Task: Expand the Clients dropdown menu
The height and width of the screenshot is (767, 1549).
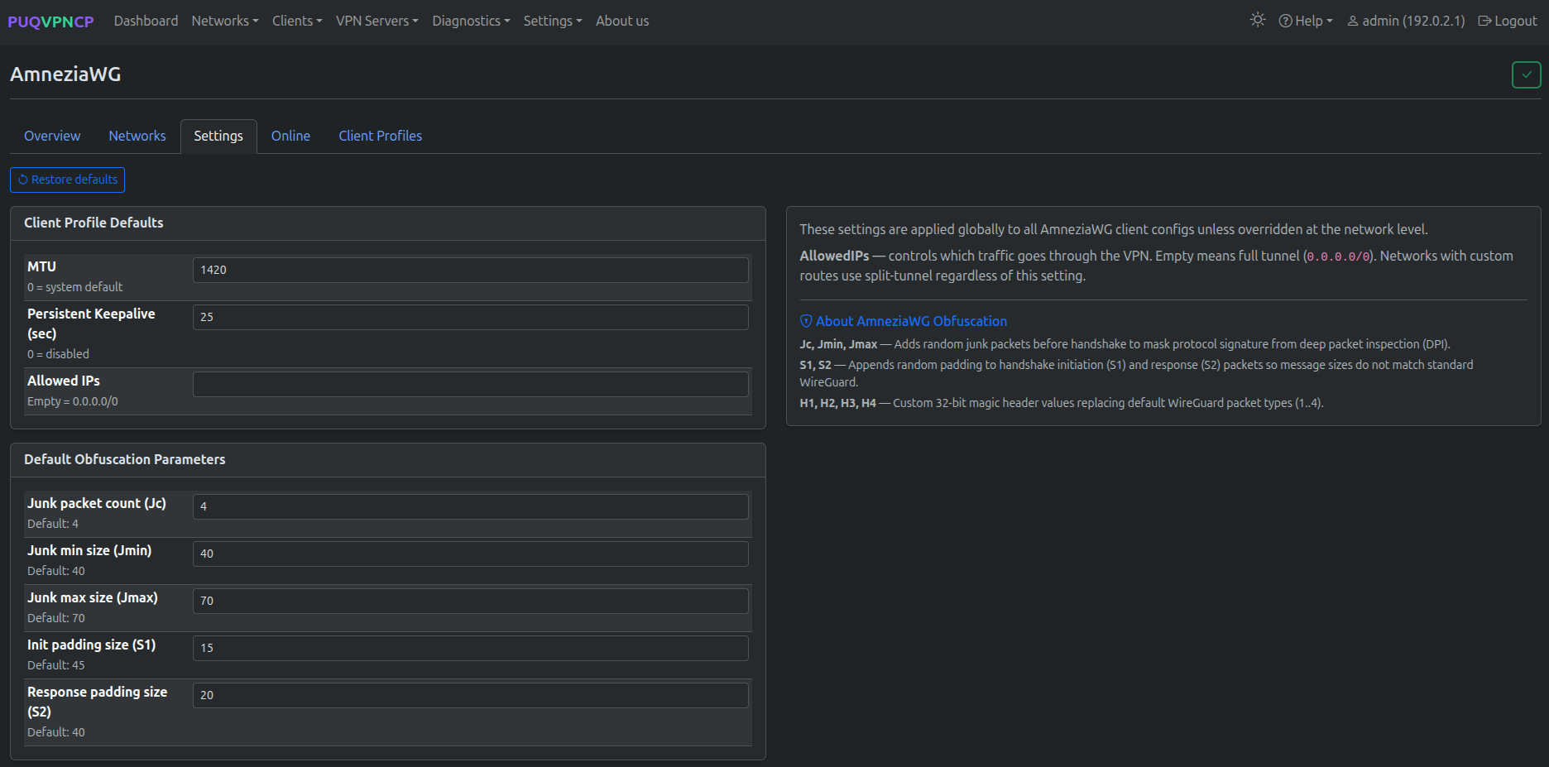Action: [297, 21]
